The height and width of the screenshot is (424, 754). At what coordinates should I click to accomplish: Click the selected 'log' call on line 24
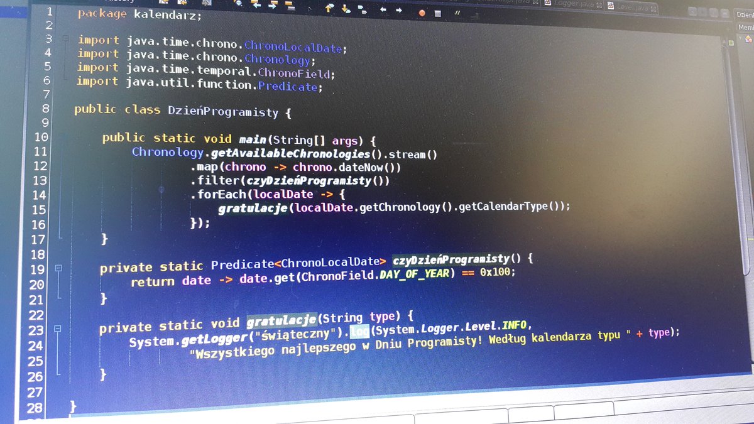point(360,330)
